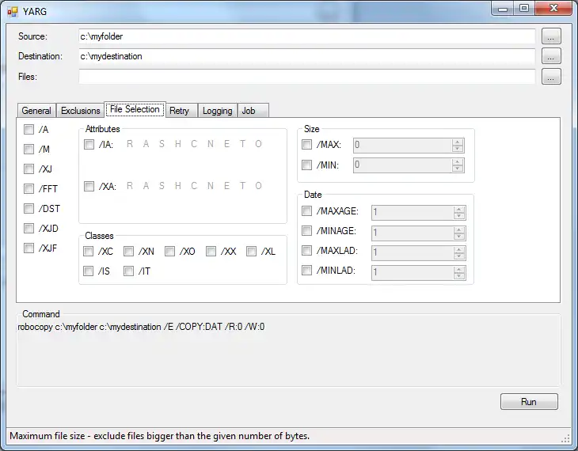
Task: Click the YARG application icon in title bar
Action: click(x=13, y=12)
